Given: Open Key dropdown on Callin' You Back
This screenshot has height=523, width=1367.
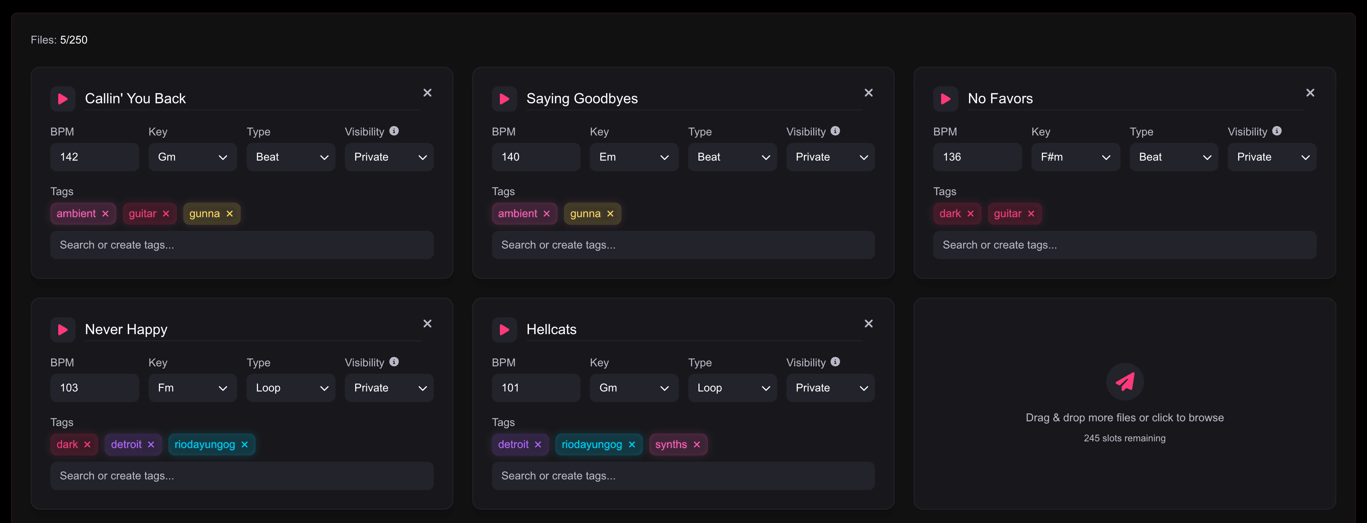Looking at the screenshot, I should point(192,157).
